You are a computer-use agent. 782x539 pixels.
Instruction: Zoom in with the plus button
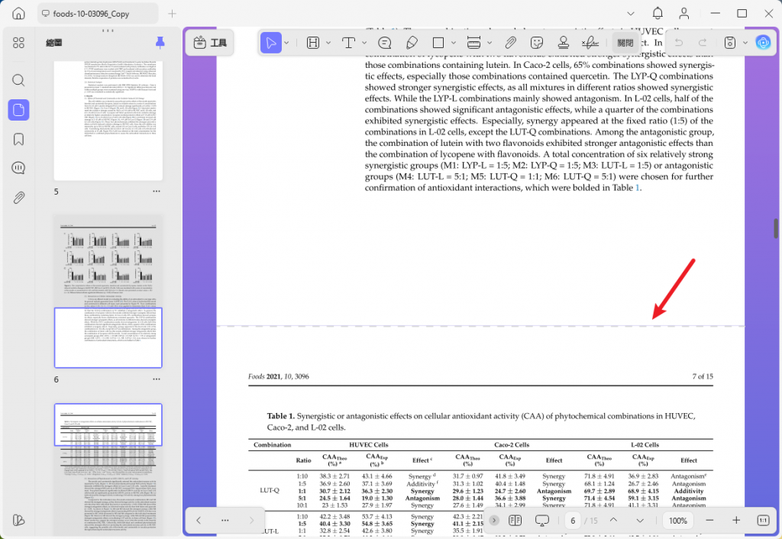click(x=736, y=521)
